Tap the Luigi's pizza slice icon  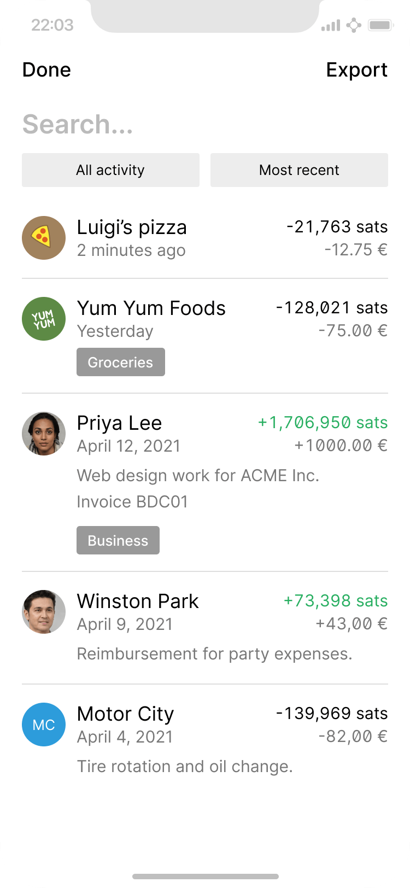tap(44, 238)
